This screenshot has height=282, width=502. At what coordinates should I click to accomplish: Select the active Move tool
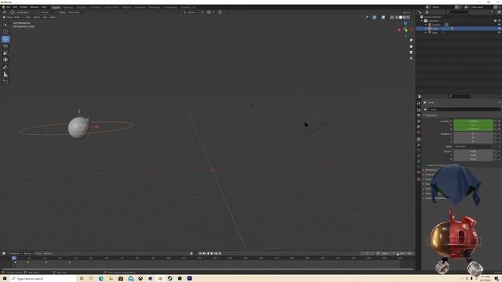(5, 39)
